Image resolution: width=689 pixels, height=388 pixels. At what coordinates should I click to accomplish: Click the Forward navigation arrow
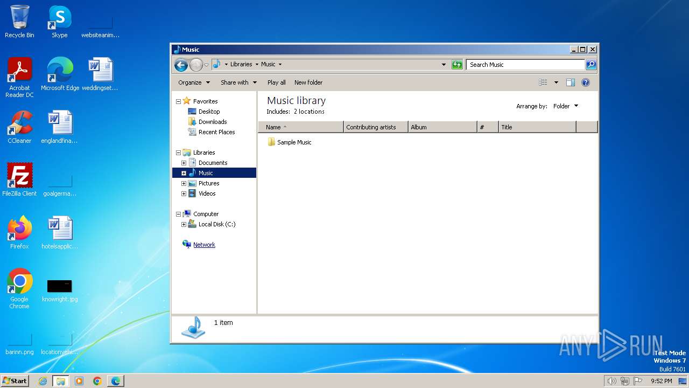[196, 65]
